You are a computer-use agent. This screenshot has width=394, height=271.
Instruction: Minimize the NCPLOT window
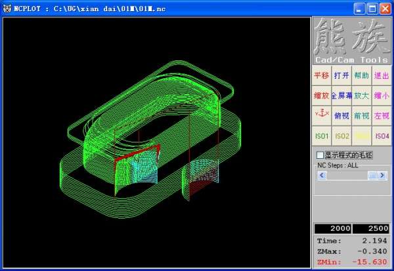point(359,9)
